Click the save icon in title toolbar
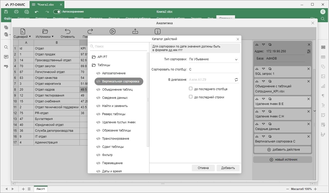329x193 pixels. (6, 12)
